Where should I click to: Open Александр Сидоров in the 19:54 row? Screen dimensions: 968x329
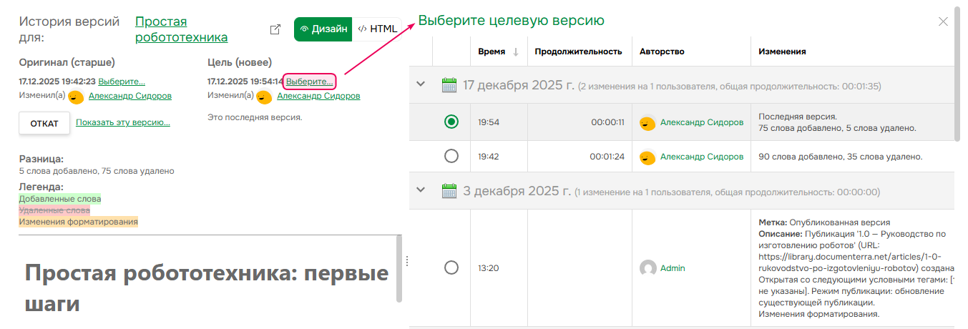(702, 122)
